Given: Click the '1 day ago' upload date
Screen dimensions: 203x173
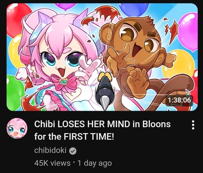Looking at the screenshot, I should pyautogui.click(x=94, y=163).
